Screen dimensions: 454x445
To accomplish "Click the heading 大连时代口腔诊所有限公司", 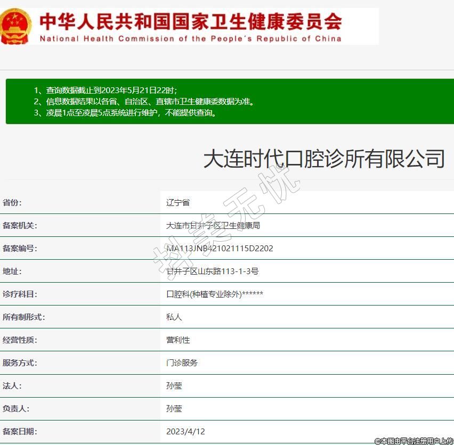I will (x=324, y=159).
